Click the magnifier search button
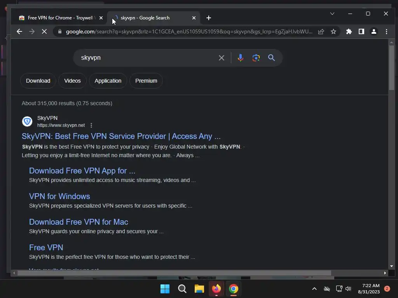 pos(271,58)
